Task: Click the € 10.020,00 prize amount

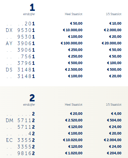Action: [73, 140]
